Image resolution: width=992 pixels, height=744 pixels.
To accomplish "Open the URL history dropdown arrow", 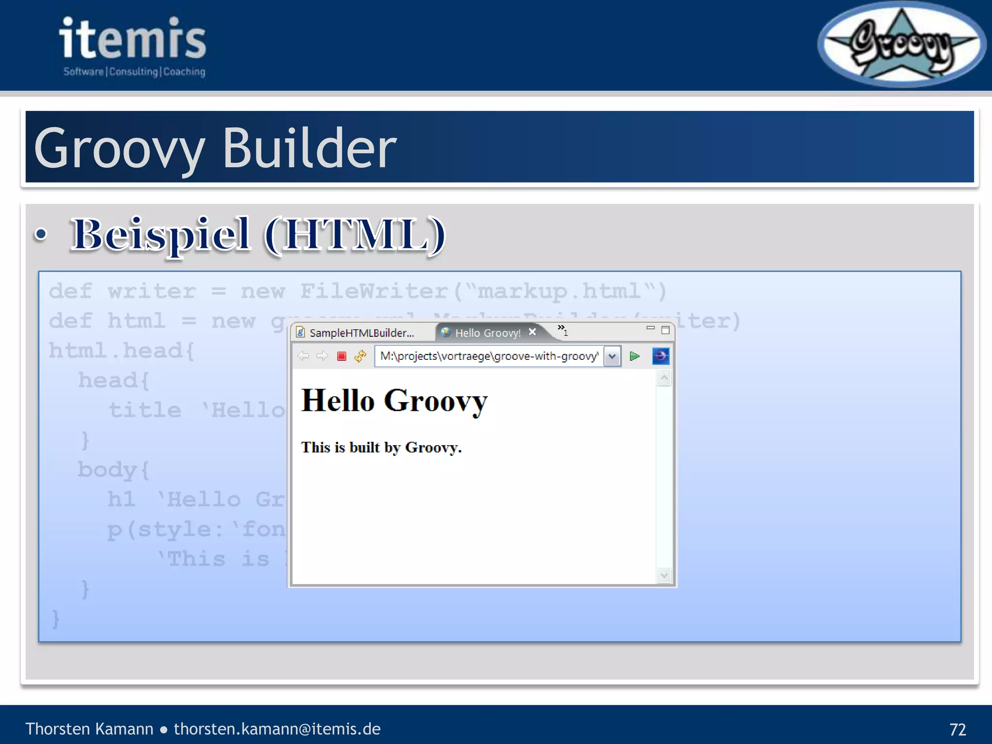I will 612,356.
